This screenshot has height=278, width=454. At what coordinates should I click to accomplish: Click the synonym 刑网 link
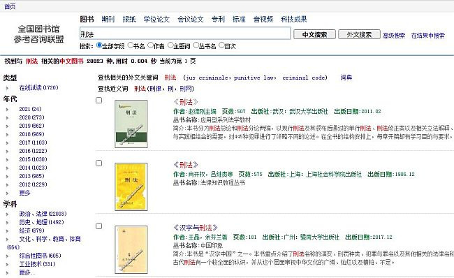(x=186, y=89)
